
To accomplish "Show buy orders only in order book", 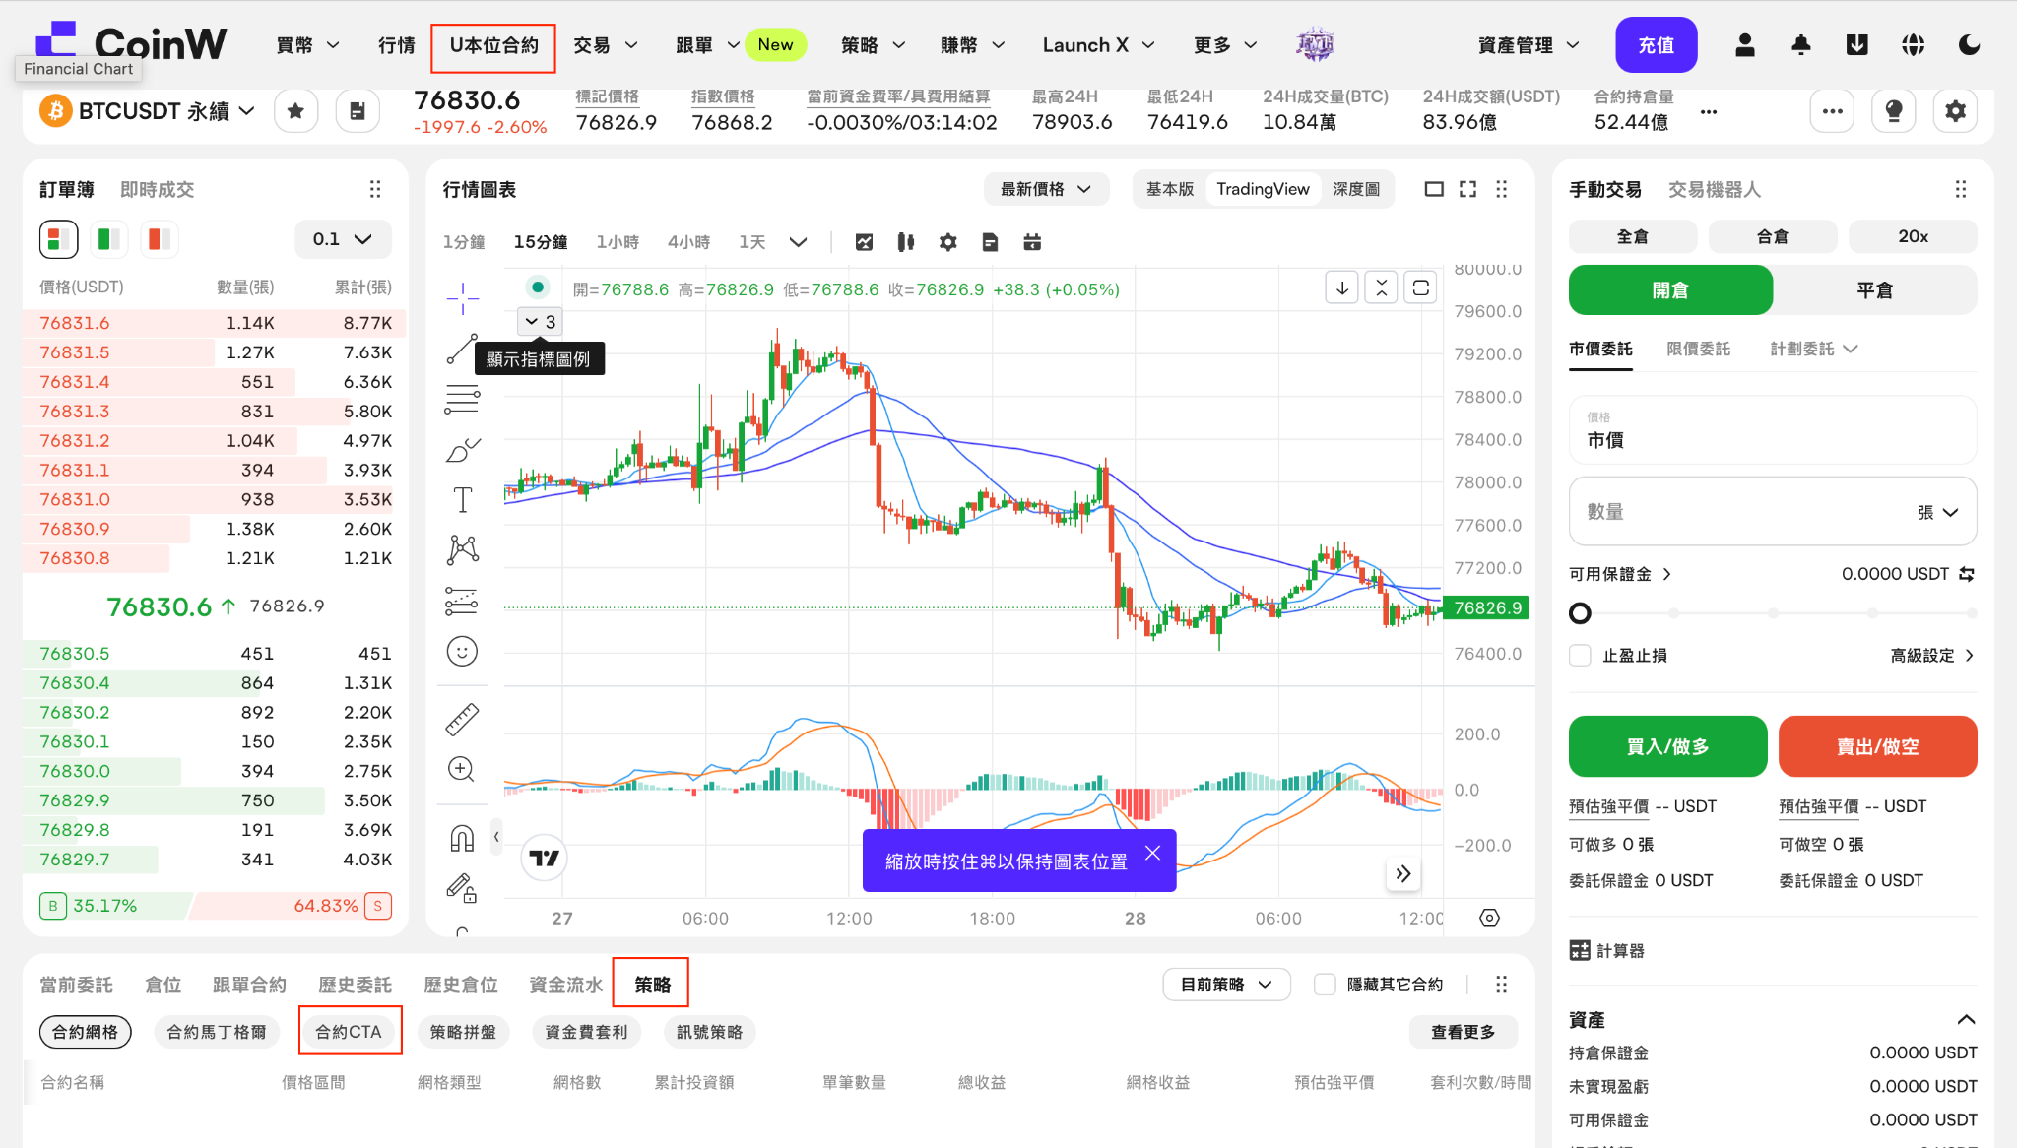I will coord(107,239).
